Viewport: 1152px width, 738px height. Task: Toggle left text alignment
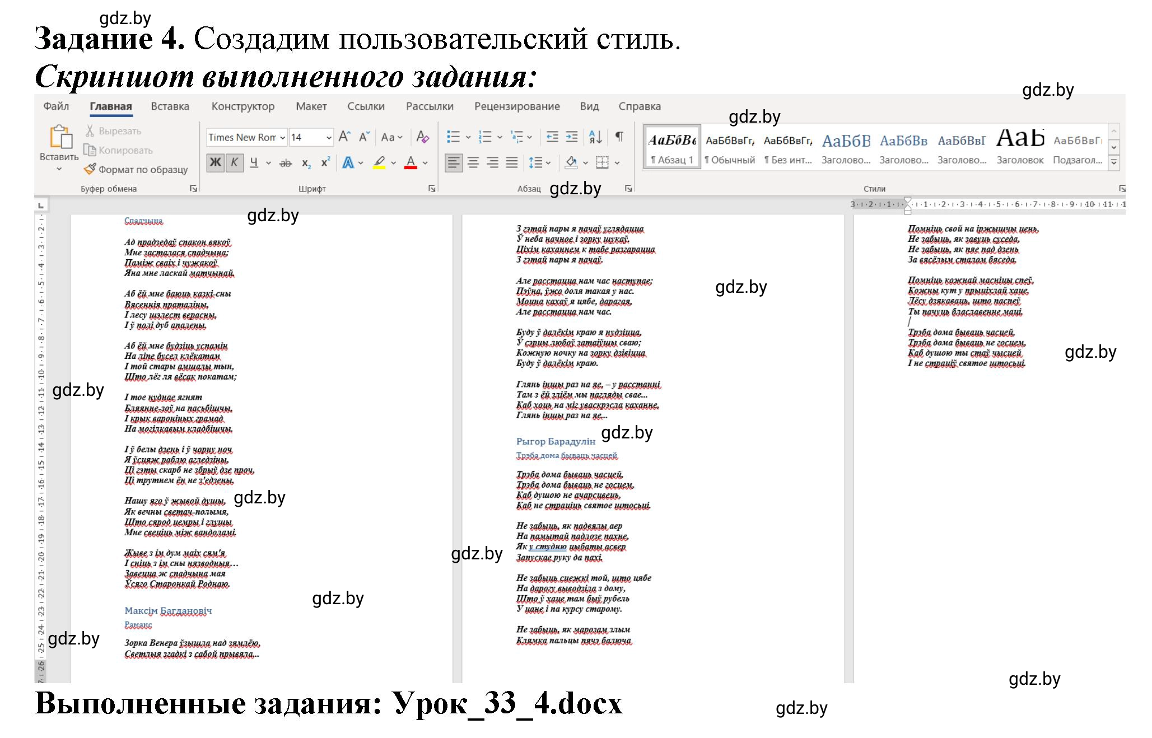point(454,163)
